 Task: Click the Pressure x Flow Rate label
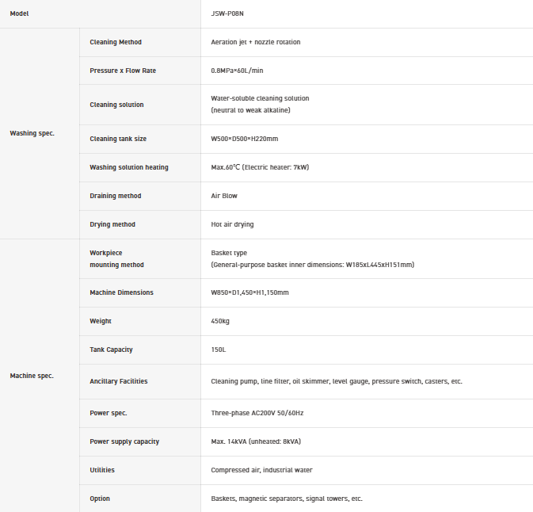(123, 71)
